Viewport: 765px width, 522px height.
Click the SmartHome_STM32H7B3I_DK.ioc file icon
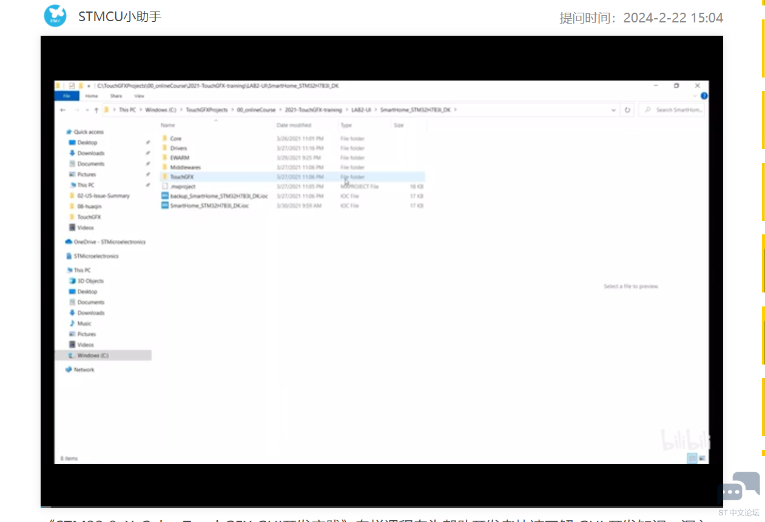(x=165, y=206)
